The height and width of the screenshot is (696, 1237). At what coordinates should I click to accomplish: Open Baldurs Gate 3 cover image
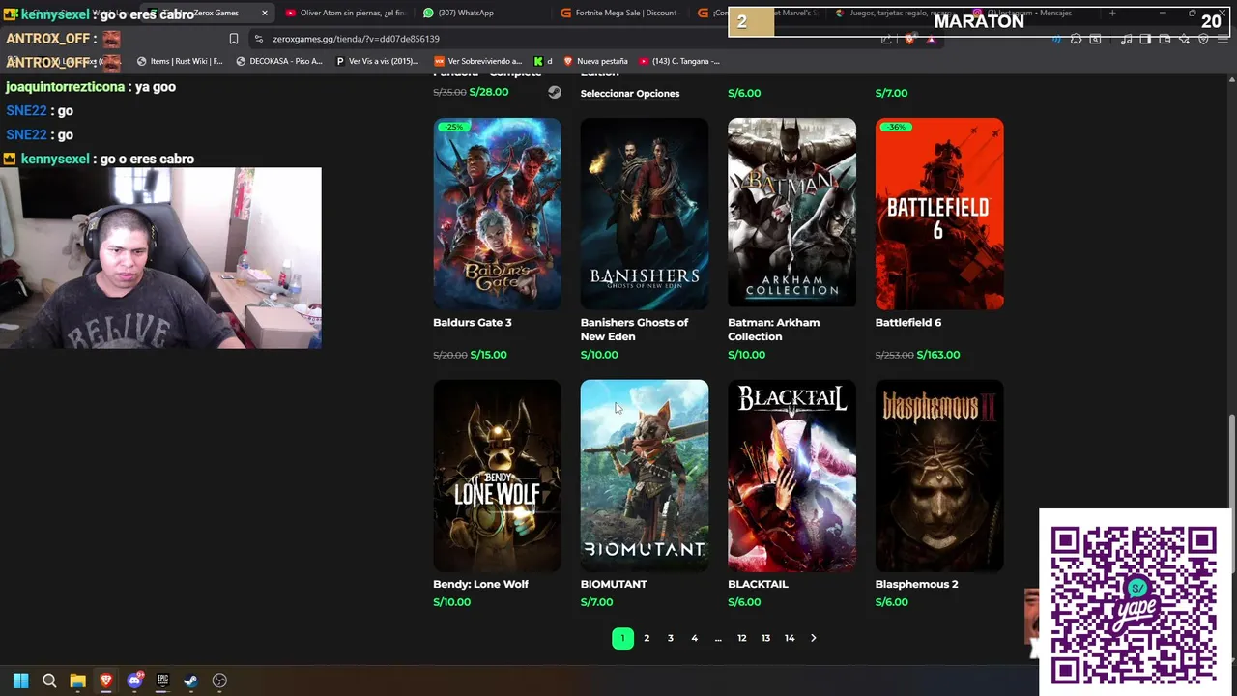point(497,214)
